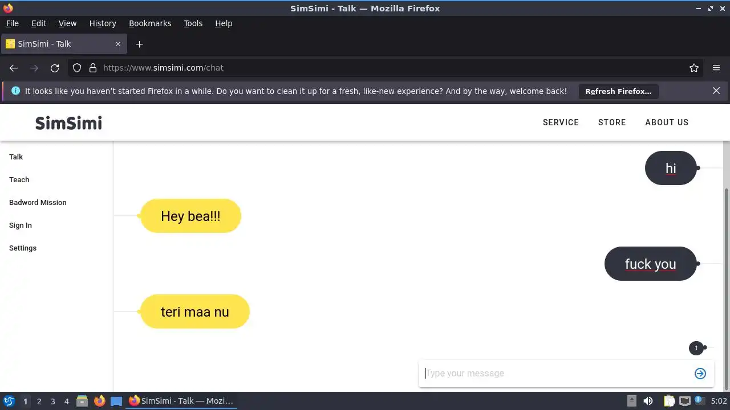Viewport: 730px width, 410px height.
Task: Click the 'teri maa nu' reply bubble
Action: coord(194,311)
